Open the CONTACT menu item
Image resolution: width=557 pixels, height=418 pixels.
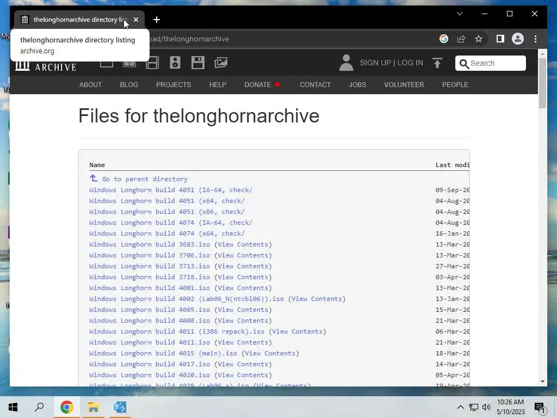coord(315,84)
